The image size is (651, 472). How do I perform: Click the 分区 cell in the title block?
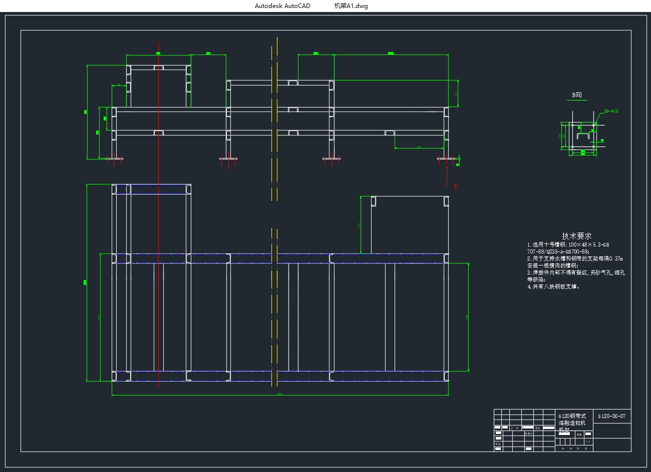514,428
